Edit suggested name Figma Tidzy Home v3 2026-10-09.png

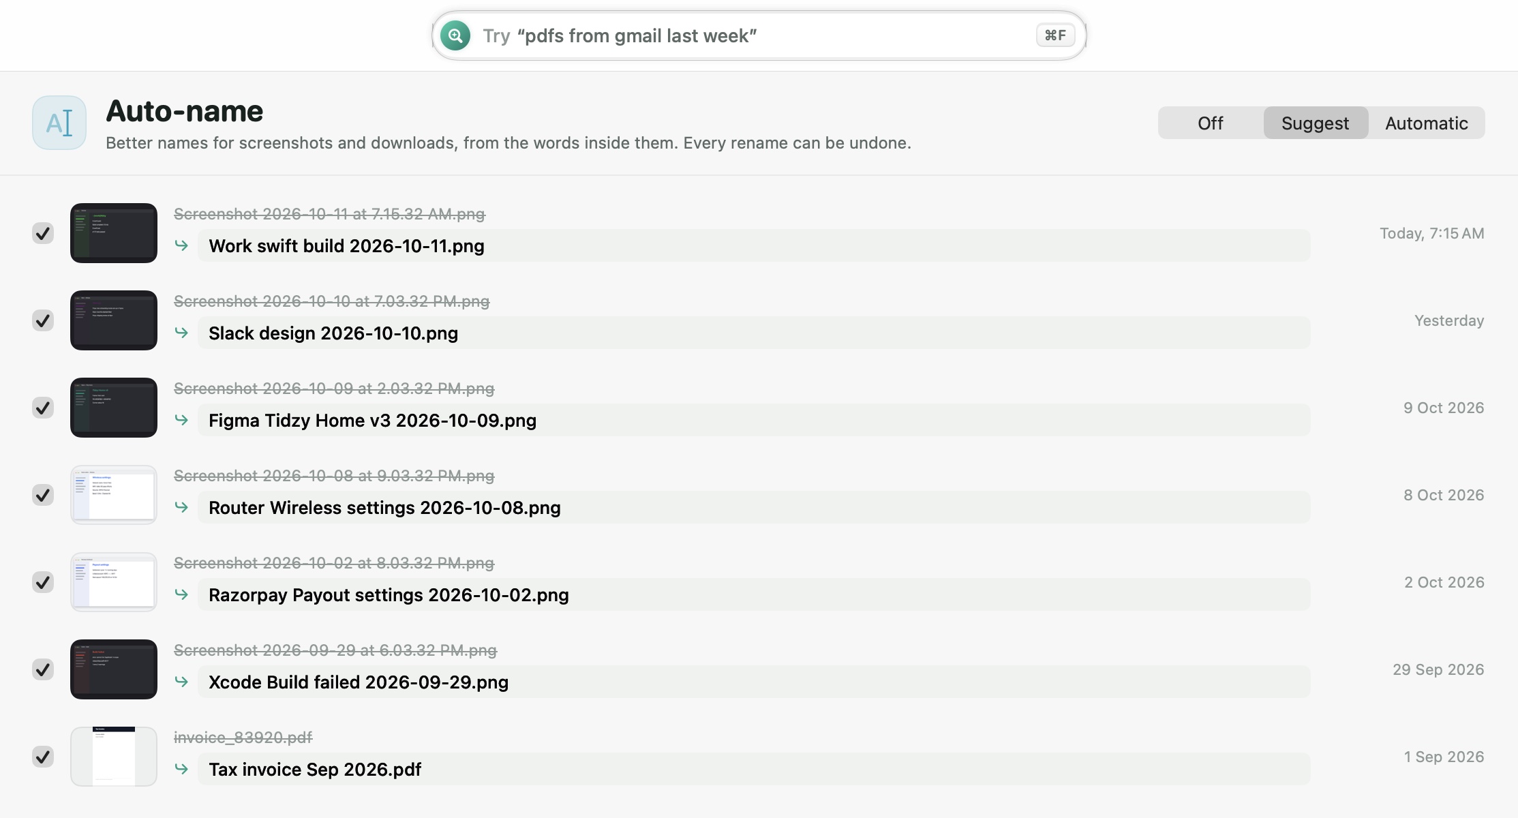(754, 420)
